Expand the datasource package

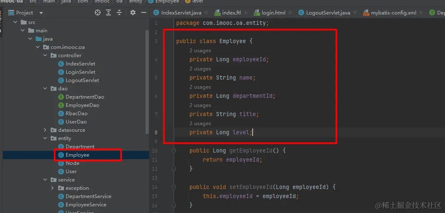coord(45,130)
